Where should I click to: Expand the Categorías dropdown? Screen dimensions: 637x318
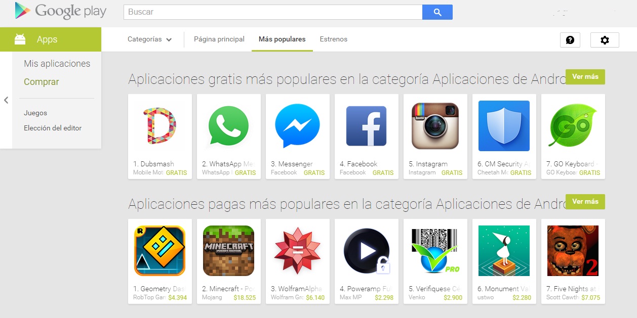coord(149,39)
